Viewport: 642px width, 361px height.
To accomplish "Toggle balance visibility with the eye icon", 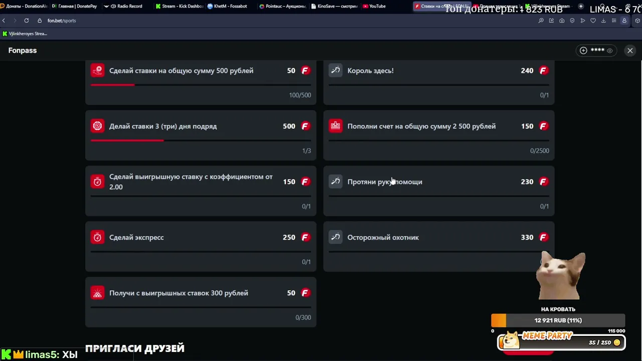I will tap(610, 51).
